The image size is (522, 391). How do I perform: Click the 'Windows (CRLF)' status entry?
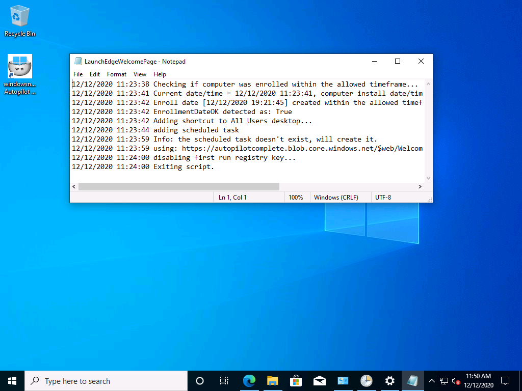pos(336,197)
